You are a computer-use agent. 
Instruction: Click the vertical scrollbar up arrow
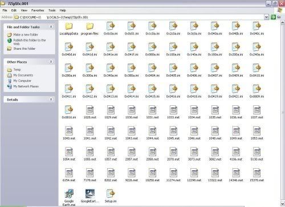283,22
